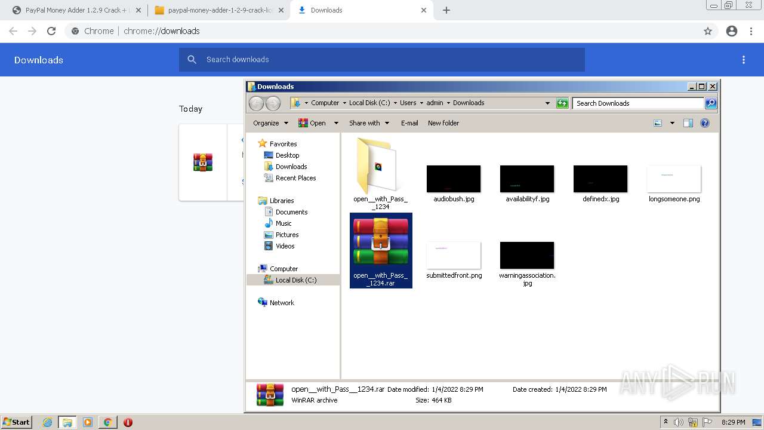This screenshot has height=430, width=764.
Task: Expand the admin breadcrumb arrow in address bar
Action: point(448,103)
